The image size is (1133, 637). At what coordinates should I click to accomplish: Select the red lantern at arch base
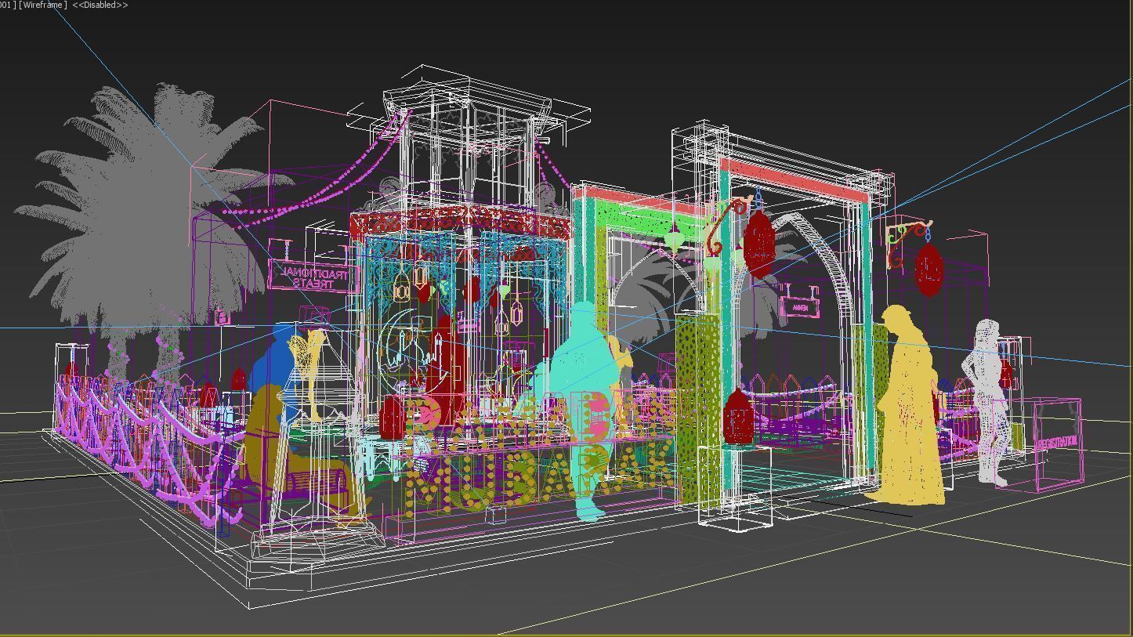click(738, 416)
